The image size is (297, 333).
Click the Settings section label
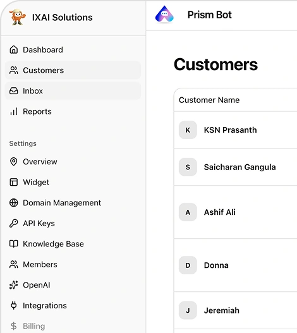(x=23, y=143)
